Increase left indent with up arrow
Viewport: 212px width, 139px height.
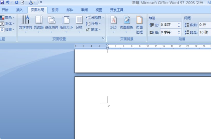click(179, 24)
